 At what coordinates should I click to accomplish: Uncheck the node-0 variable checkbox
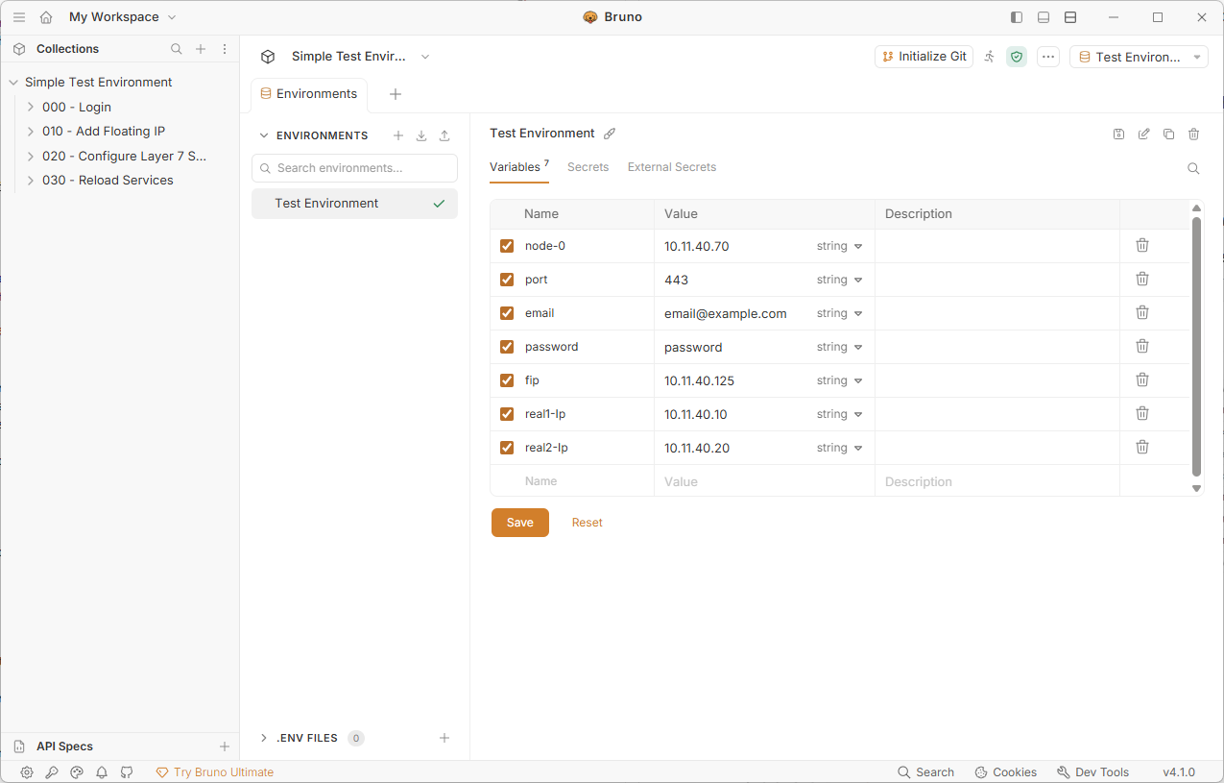[x=507, y=246]
